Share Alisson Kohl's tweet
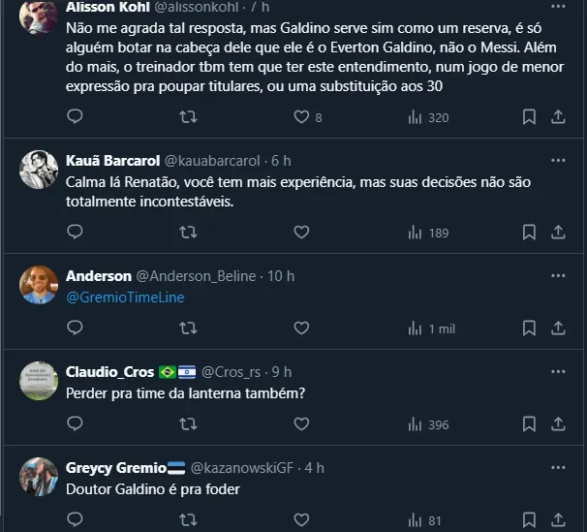 [x=558, y=117]
